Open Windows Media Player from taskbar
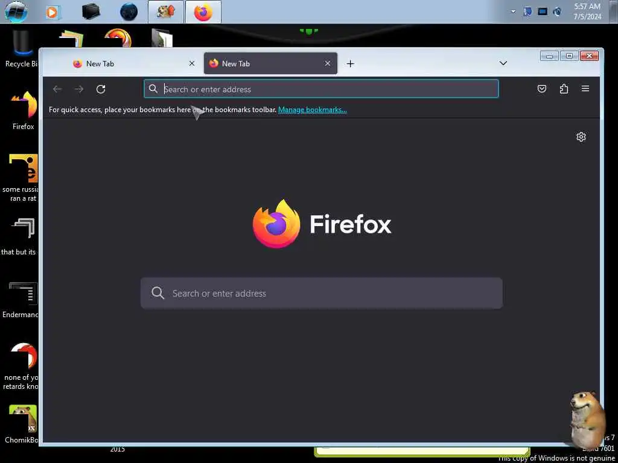Screen dimensions: 618x463 (53, 12)
